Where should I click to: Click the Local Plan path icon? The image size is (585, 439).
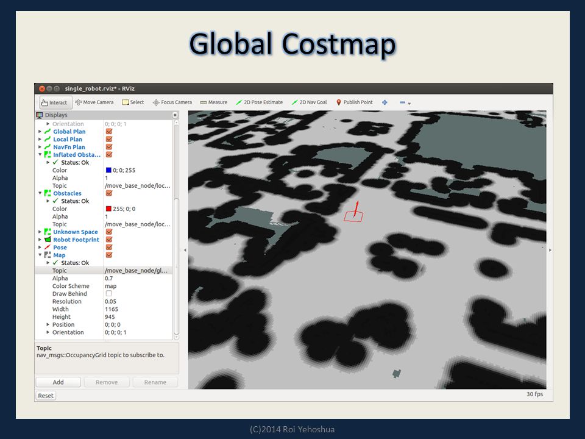coord(48,139)
